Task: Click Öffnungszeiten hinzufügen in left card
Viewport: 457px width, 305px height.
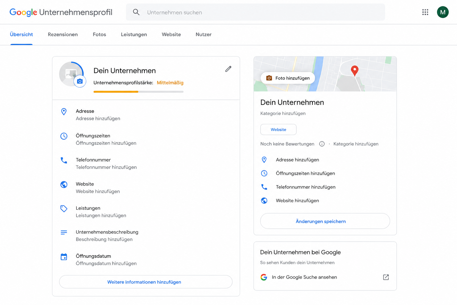Action: point(106,143)
